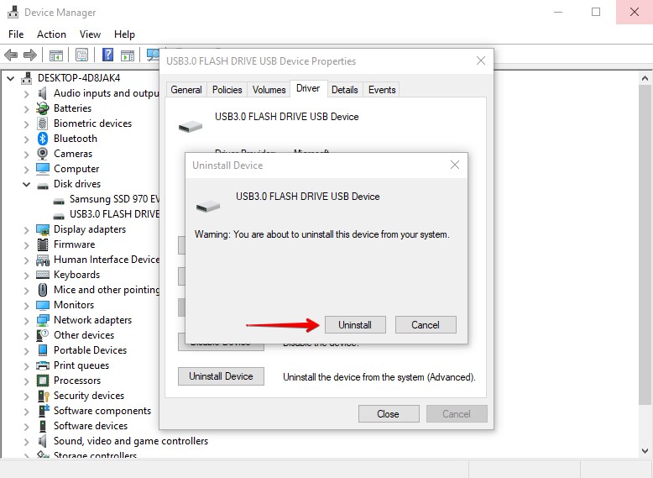Screen dimensions: 653x478
Task: Click the action pane toolbar icon beside Help
Action: pos(128,55)
